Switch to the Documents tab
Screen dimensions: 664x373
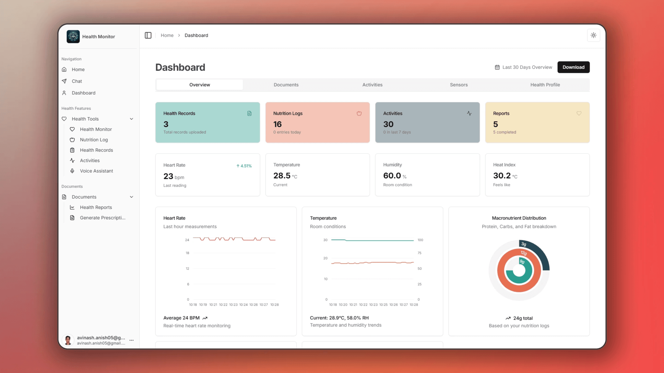(286, 85)
